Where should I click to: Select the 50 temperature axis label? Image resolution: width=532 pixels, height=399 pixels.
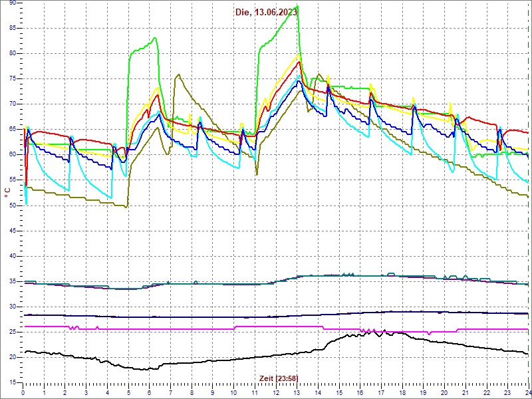point(12,205)
